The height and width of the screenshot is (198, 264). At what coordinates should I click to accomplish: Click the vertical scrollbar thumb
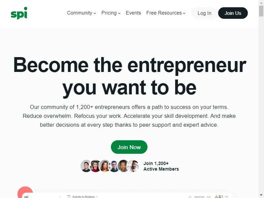pos(261,11)
